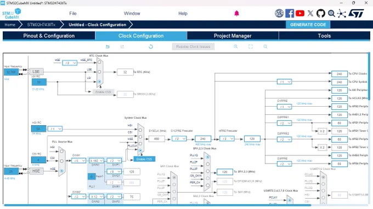Click the STM32CubeMX logo icon

click(12, 14)
